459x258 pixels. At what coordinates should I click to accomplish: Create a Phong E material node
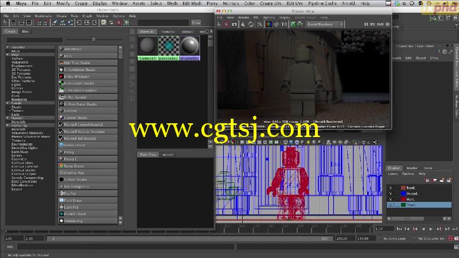pyautogui.click(x=88, y=159)
